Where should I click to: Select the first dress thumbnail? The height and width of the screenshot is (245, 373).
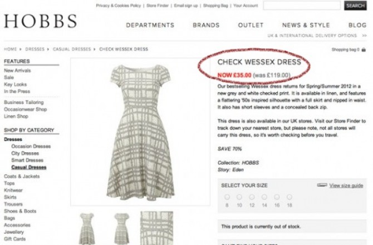click(87, 228)
